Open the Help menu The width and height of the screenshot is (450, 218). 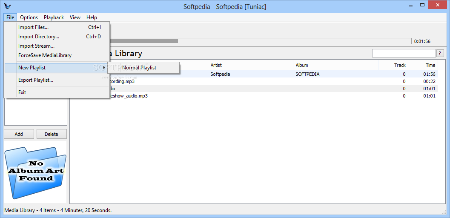(92, 17)
